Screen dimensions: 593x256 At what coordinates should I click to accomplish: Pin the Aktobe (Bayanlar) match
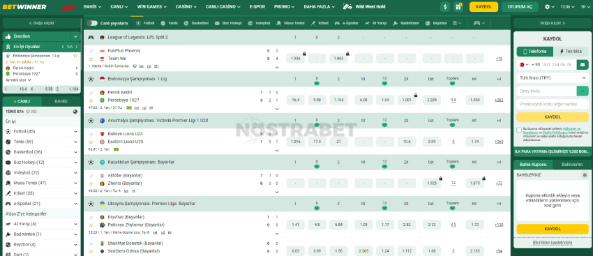click(x=91, y=176)
